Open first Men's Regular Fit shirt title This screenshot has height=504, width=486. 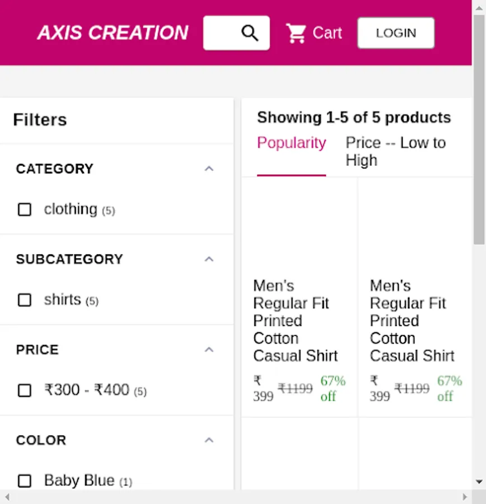coord(295,320)
